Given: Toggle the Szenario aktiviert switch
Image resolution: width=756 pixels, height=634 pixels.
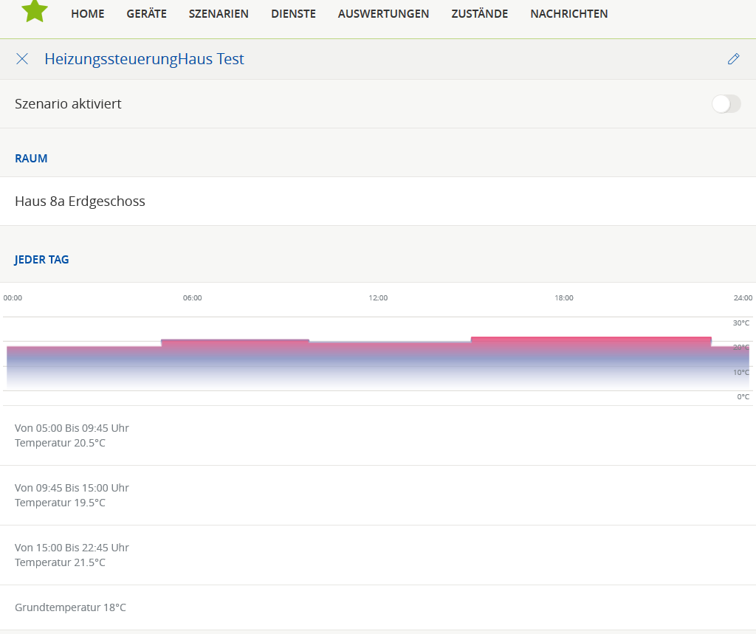Looking at the screenshot, I should tap(726, 104).
